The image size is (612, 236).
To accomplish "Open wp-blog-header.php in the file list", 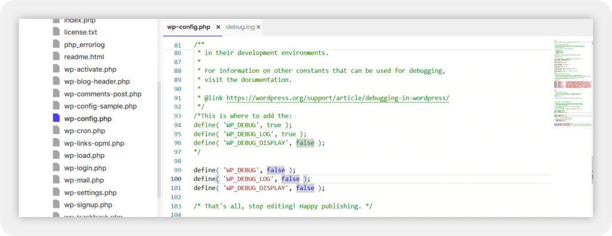I will click(x=97, y=81).
